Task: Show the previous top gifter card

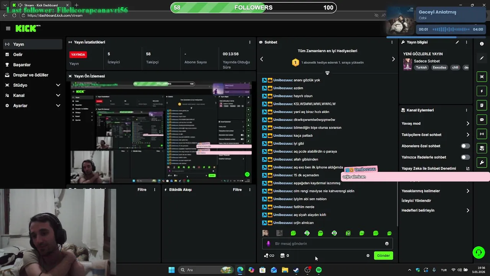Action: point(262,59)
